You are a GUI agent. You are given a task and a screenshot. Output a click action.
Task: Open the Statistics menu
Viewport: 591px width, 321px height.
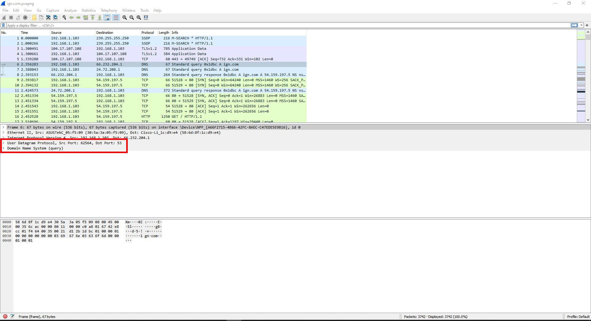click(x=88, y=10)
